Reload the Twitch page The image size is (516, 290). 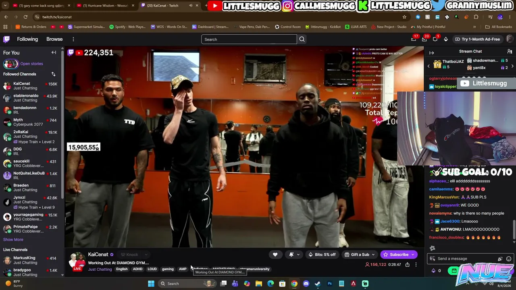pyautogui.click(x=25, y=17)
